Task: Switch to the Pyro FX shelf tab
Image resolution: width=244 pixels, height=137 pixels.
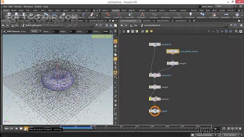Action: click(x=194, y=10)
